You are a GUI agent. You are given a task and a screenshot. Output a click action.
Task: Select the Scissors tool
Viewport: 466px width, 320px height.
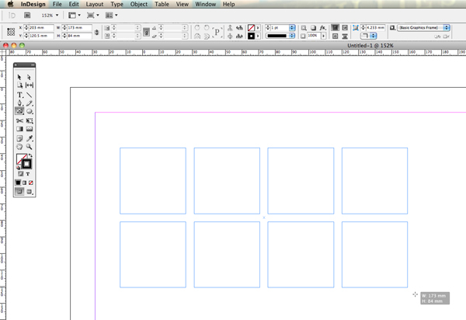point(19,120)
